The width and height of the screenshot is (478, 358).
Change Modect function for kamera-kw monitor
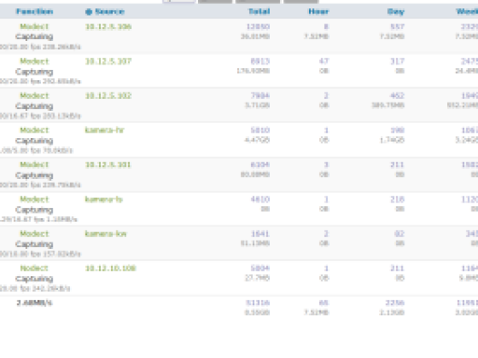(35, 234)
